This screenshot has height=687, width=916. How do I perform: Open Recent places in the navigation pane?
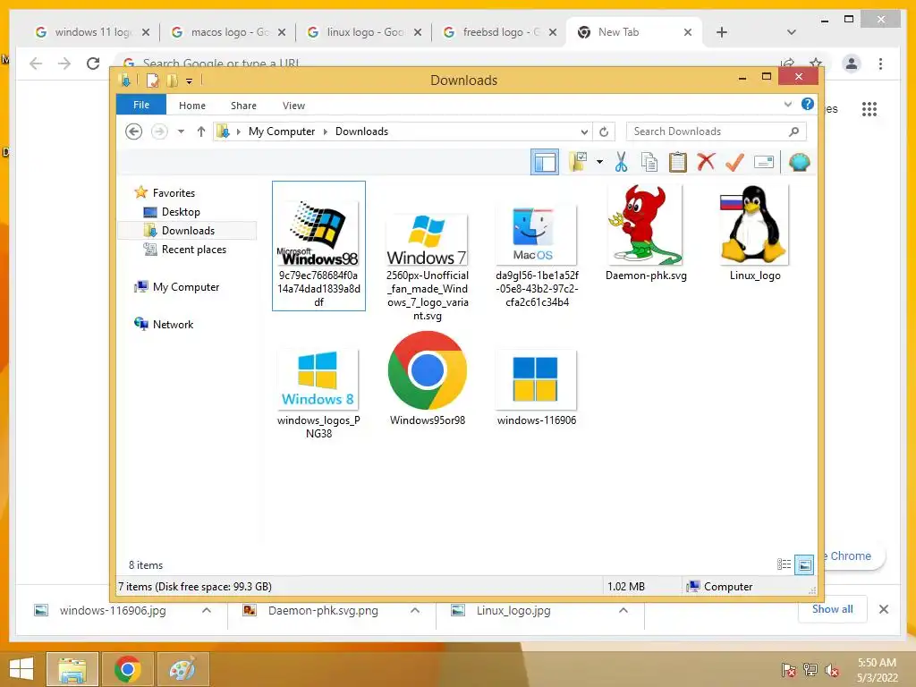coord(193,250)
